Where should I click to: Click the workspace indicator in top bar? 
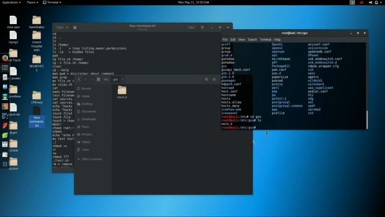353,2
